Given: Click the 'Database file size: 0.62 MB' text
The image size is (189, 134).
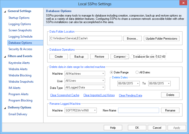Looking at the screenshot, I should pyautogui.click(x=149, y=57).
